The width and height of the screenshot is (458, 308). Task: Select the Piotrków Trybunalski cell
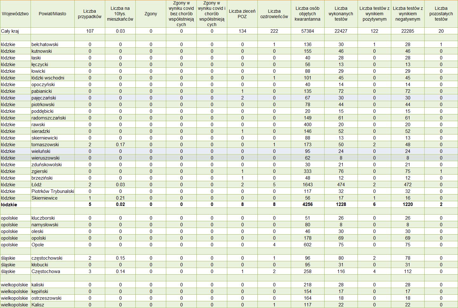point(52,191)
